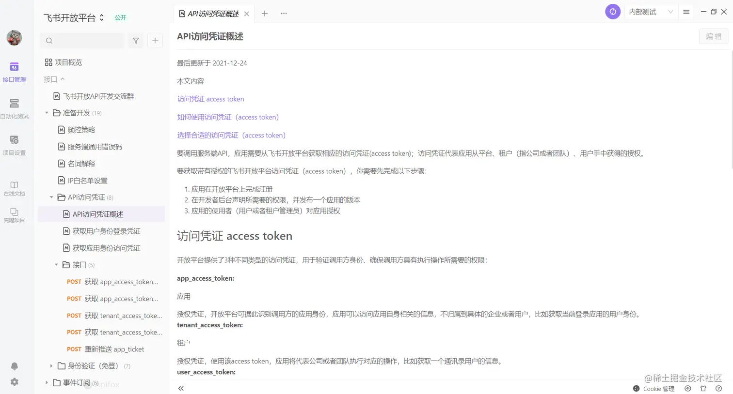Open settings gear icon in sidebar
Screen dimensions: 733x394
pos(15,382)
